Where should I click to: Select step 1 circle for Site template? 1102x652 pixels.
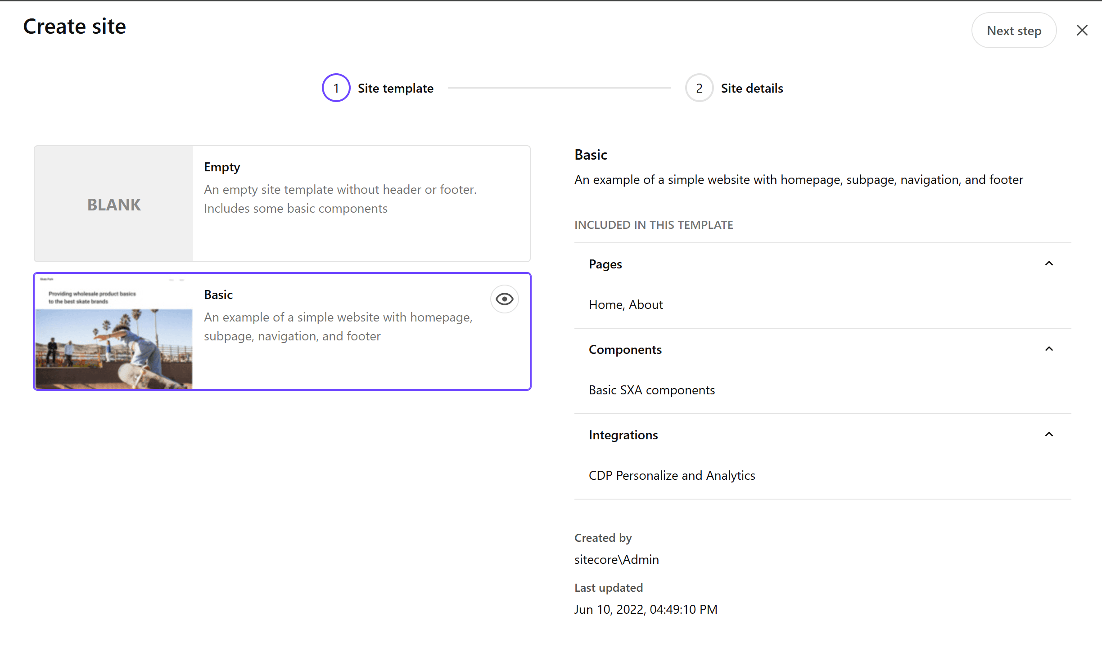point(336,88)
